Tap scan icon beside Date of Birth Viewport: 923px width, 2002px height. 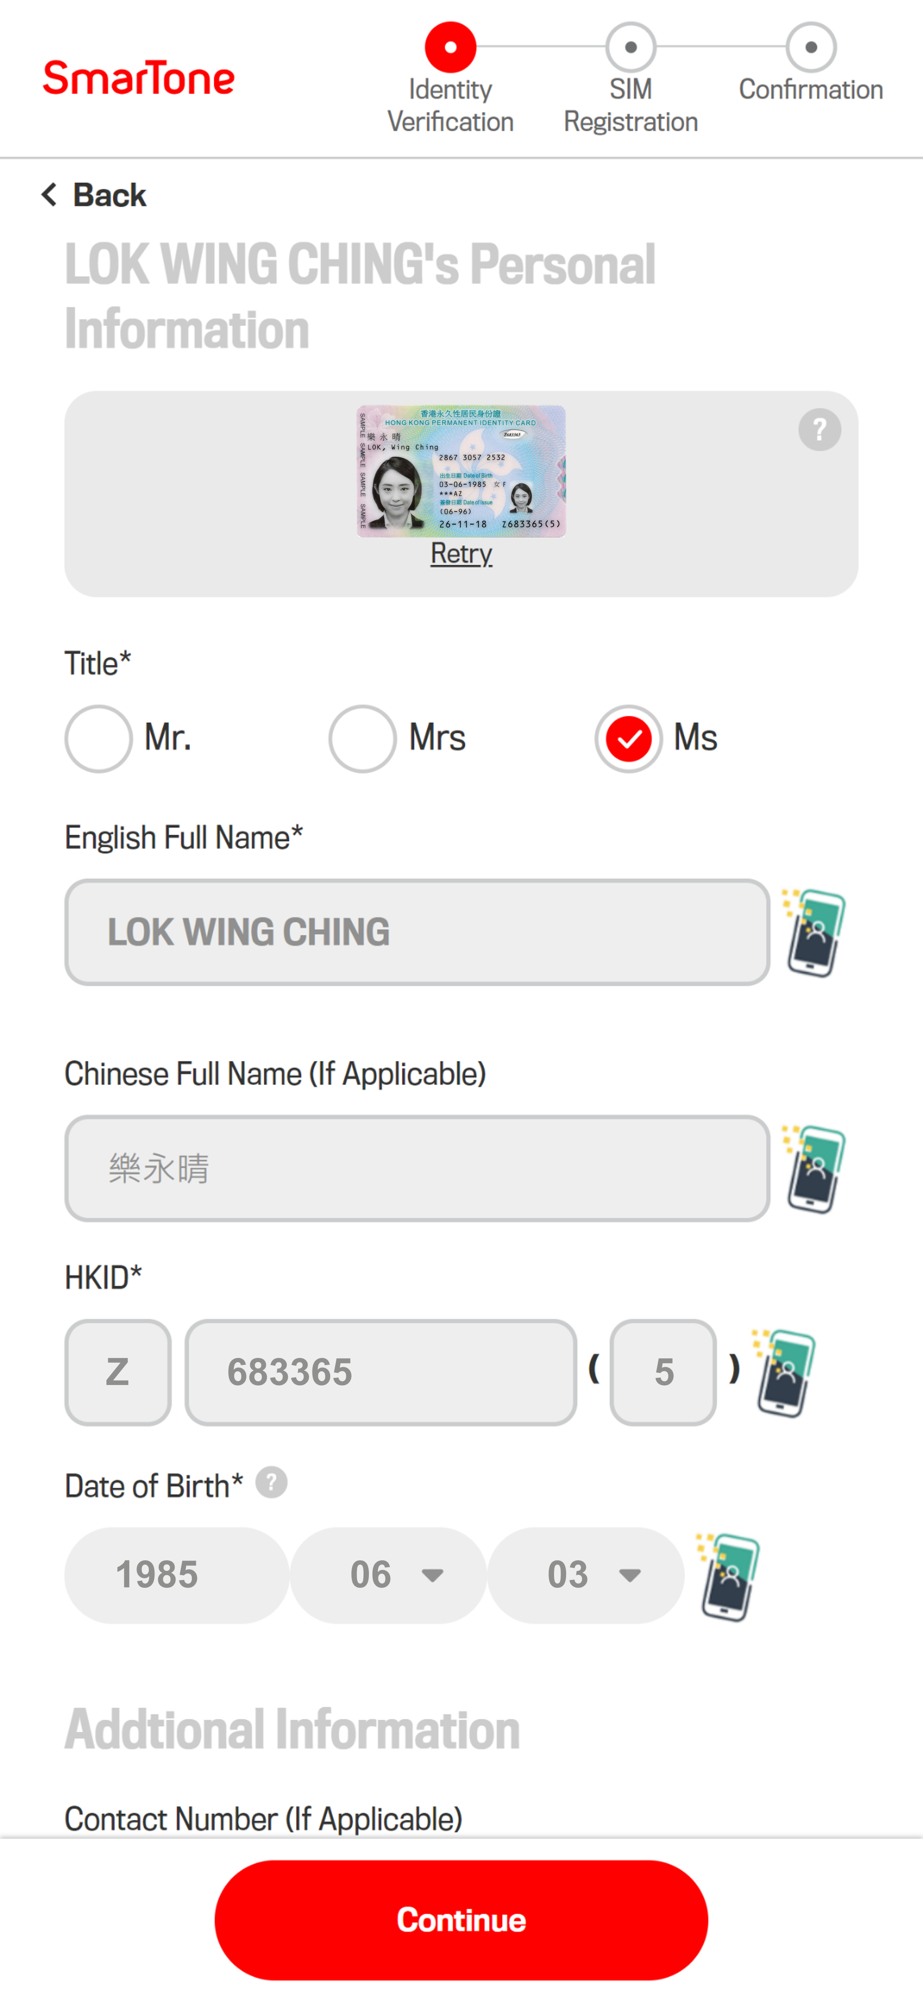click(728, 1576)
